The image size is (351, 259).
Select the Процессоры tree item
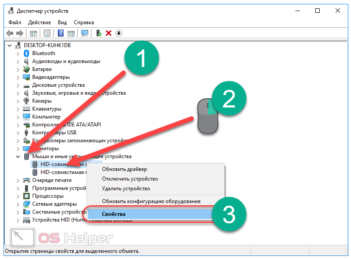pos(48,196)
